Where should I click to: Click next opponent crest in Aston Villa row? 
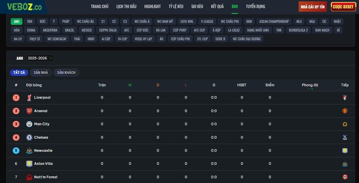(345, 164)
